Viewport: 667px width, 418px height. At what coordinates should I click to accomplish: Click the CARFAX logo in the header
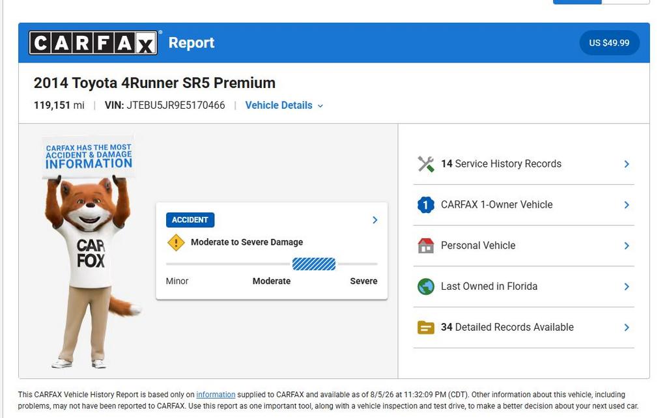coord(93,42)
